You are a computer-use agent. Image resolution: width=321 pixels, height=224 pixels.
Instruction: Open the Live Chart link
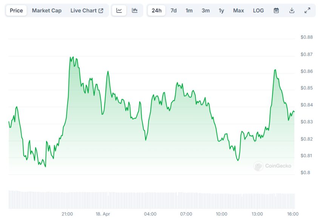tap(87, 11)
